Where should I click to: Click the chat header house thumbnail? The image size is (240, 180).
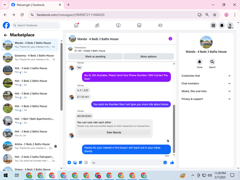pyautogui.click(x=72, y=39)
